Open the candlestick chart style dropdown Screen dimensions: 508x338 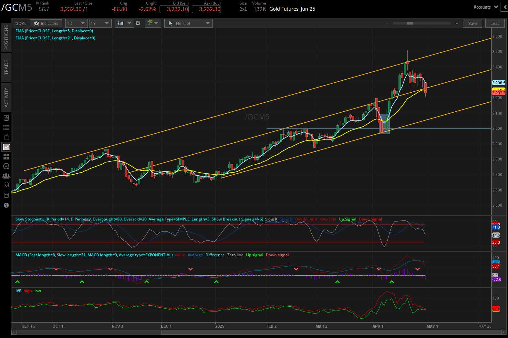[x=124, y=23]
